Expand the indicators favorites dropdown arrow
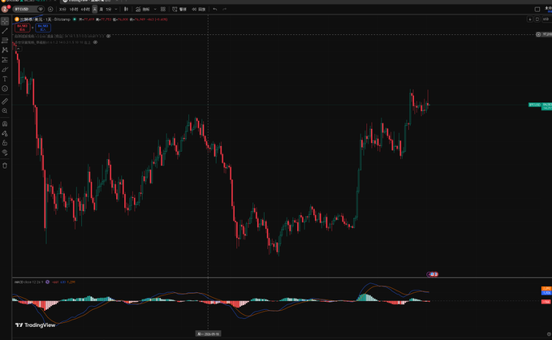552x340 pixels. click(x=155, y=9)
